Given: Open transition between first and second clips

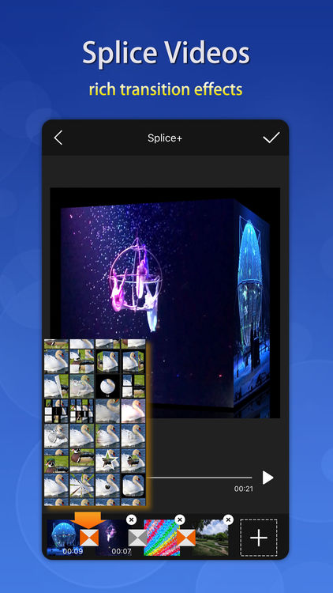Looking at the screenshot, I should point(89,538).
